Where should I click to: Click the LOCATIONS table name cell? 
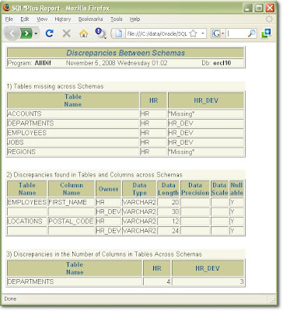pyautogui.click(x=27, y=222)
